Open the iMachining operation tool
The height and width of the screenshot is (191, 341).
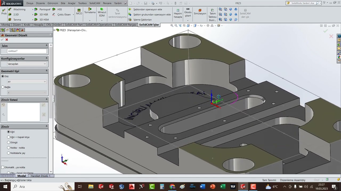(17, 9)
